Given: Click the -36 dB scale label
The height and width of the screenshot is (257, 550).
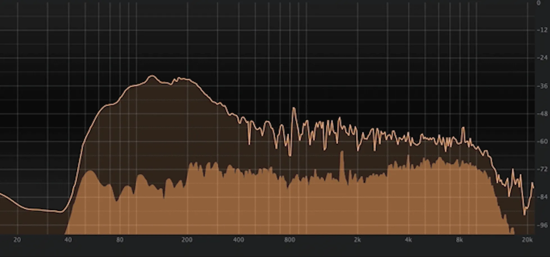Looking at the screenshot, I should pos(542,86).
